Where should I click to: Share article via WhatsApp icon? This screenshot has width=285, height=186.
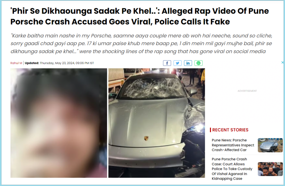(x=198, y=63)
